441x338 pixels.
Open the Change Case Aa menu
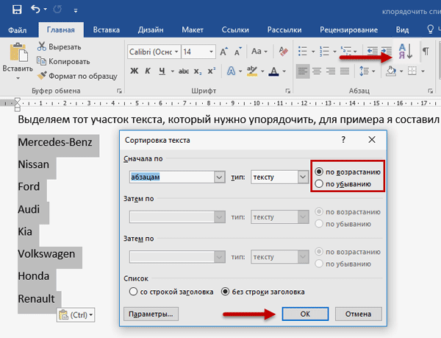259,52
